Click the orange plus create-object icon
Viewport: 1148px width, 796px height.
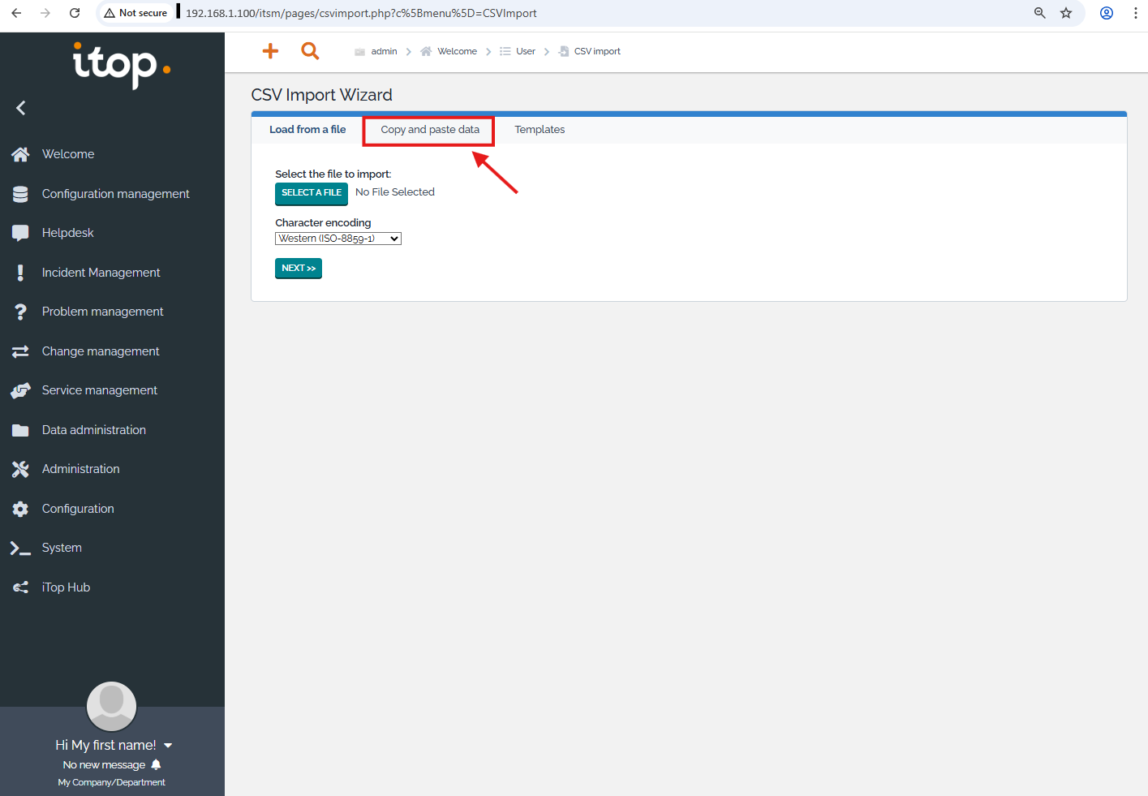(x=270, y=51)
